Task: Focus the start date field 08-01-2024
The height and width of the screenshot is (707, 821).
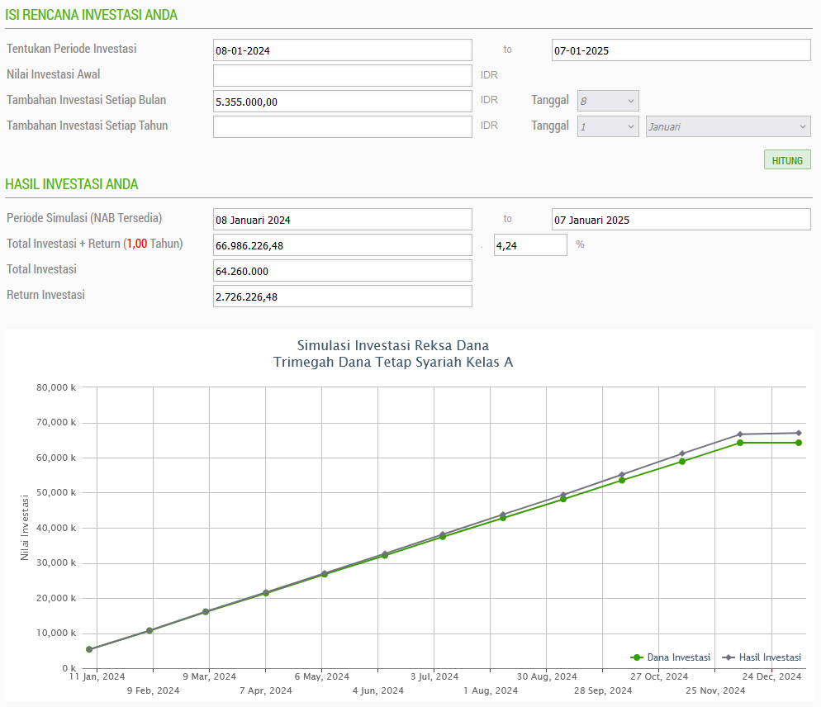Action: tap(343, 50)
